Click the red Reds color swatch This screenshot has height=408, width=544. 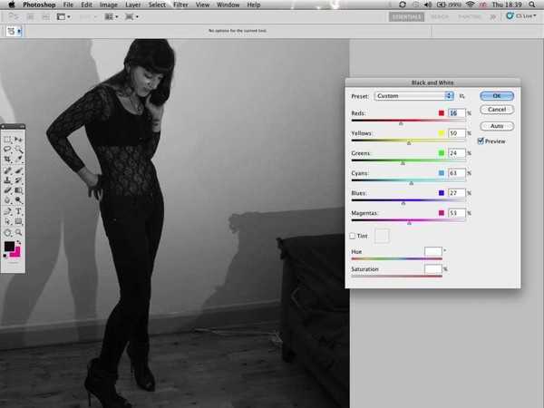click(441, 113)
